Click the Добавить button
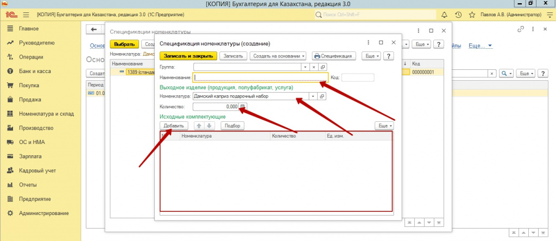The width and height of the screenshot is (556, 241). tap(174, 126)
